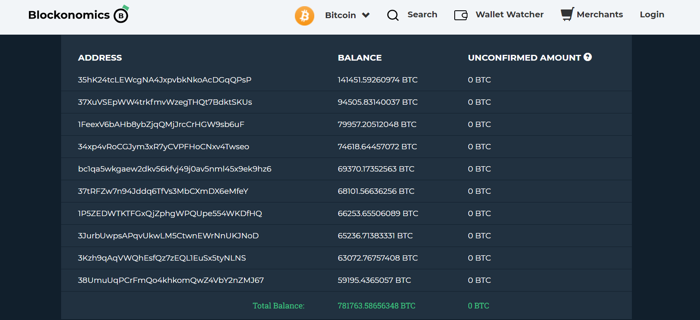Click the UNCONFIRMED AMOUNT column header

(524, 58)
